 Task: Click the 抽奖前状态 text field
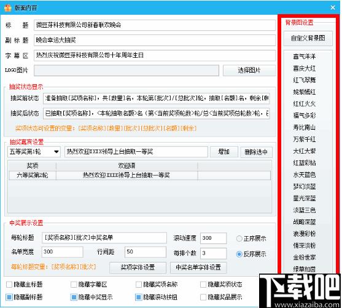157,98
